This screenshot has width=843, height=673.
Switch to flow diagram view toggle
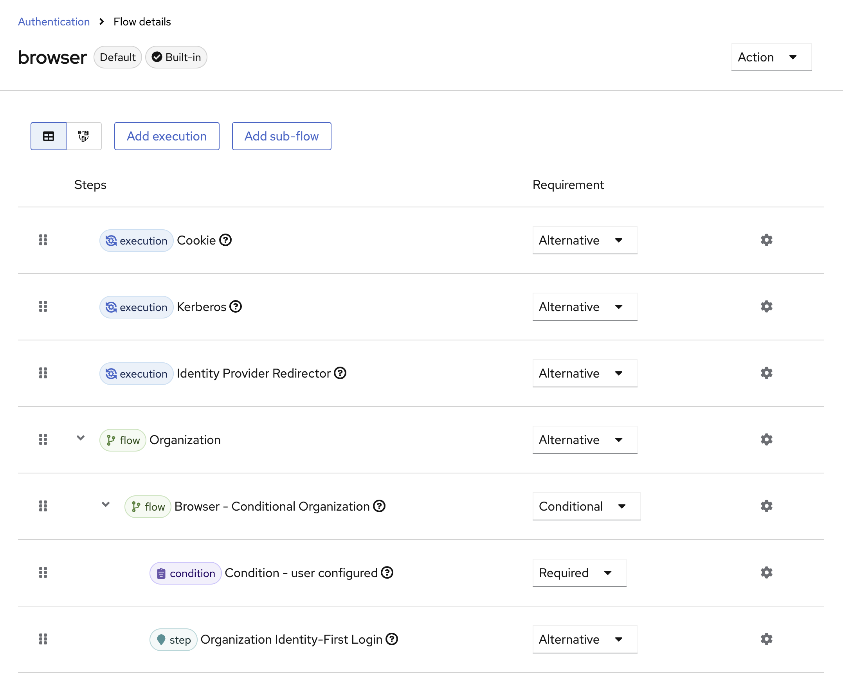click(84, 136)
